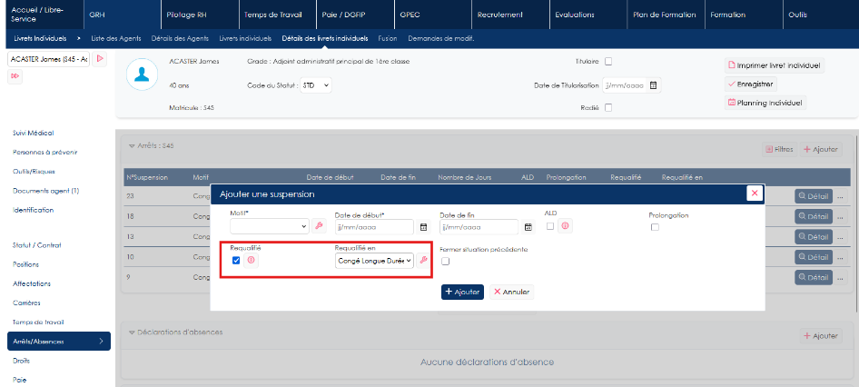Open the Recrutement menu
The height and width of the screenshot is (387, 859).
click(510, 15)
